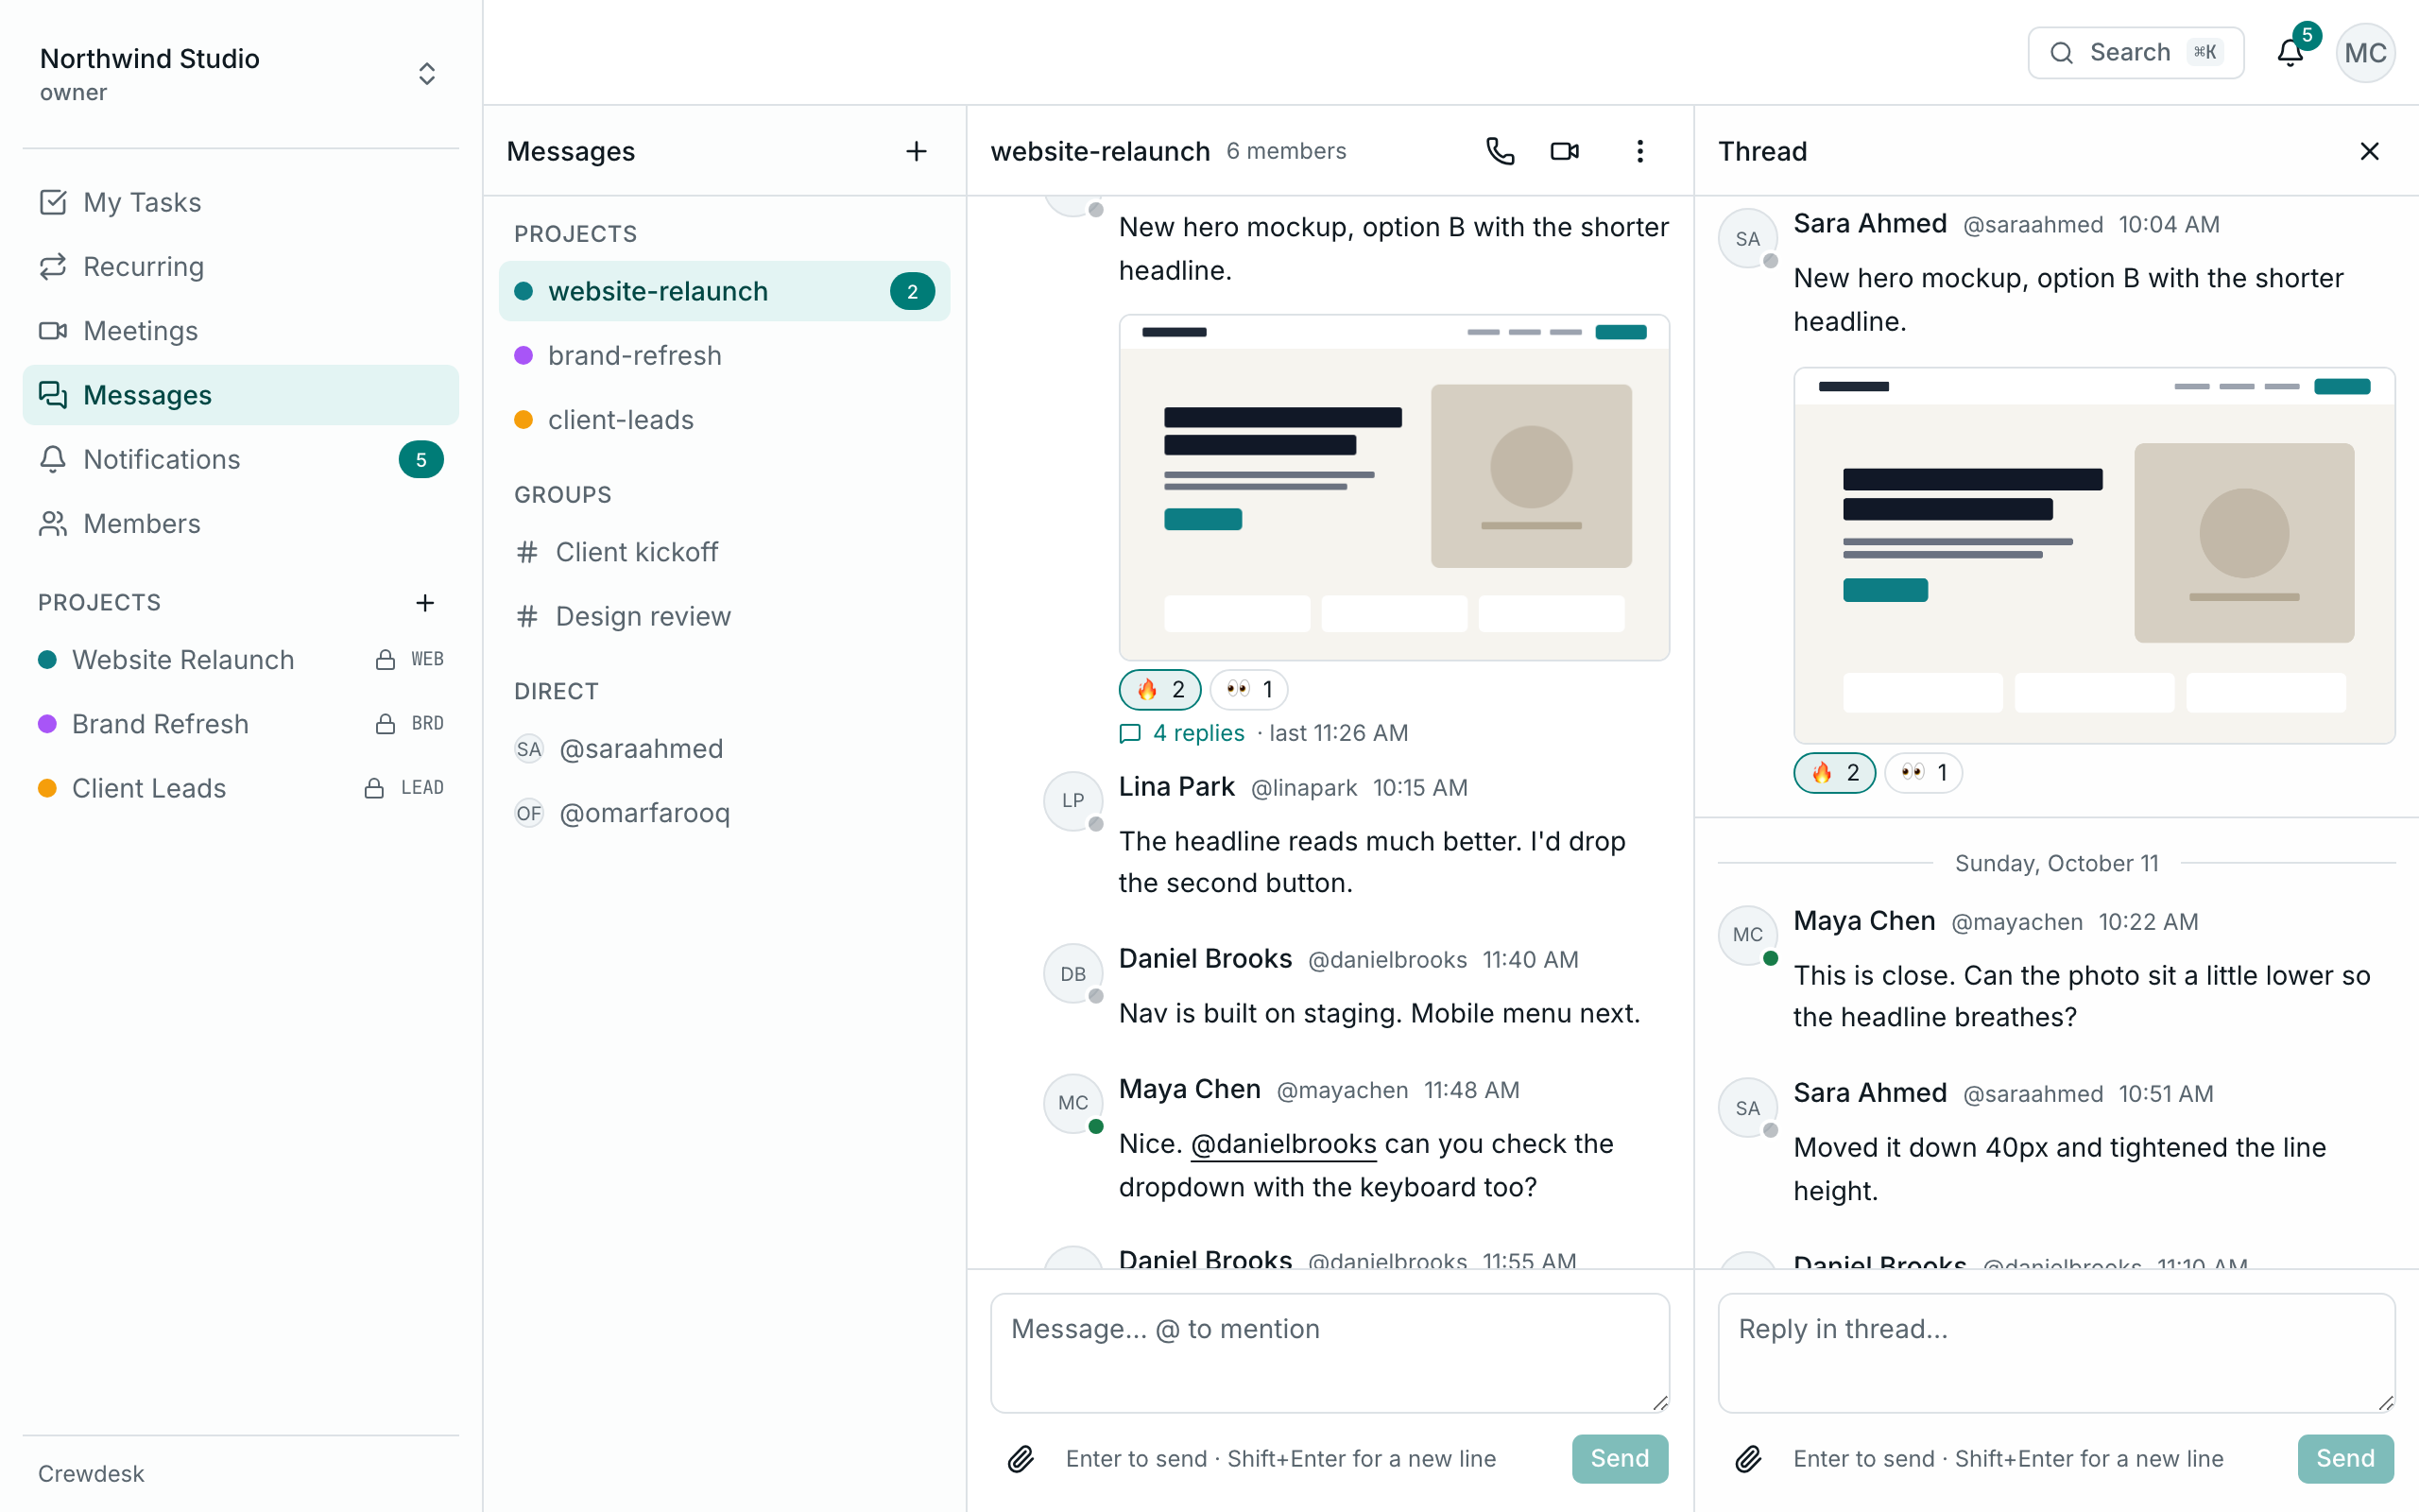Screen dimensions: 2419x1512
Task: Click the @danielbrooks mention
Action: (1283, 1143)
